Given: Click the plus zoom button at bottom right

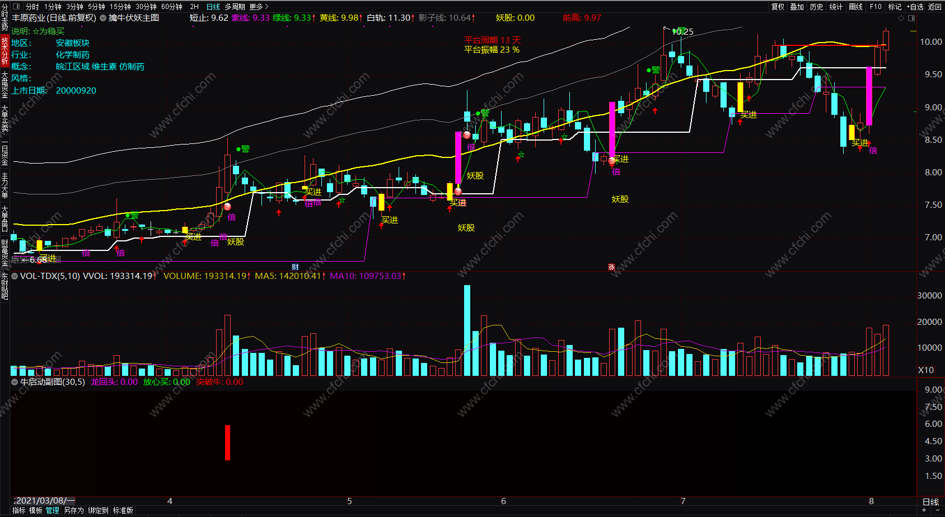Looking at the screenshot, I should click(x=925, y=510).
